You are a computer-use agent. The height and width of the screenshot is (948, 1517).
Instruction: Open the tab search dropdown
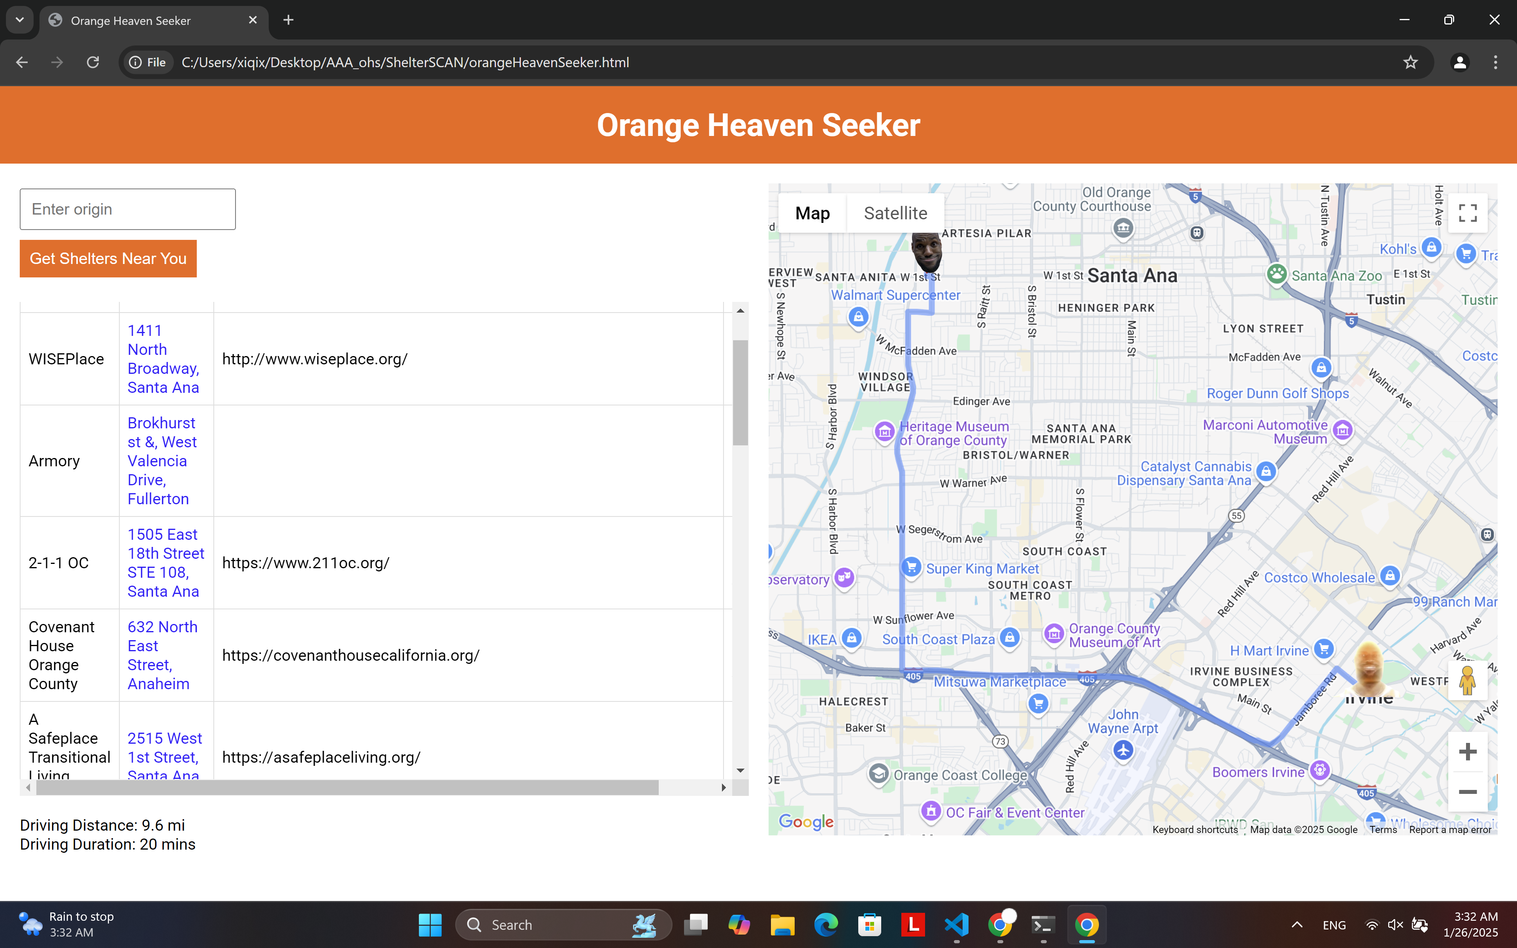(x=19, y=20)
